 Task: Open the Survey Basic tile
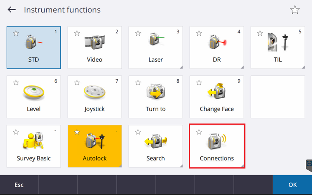33,146
